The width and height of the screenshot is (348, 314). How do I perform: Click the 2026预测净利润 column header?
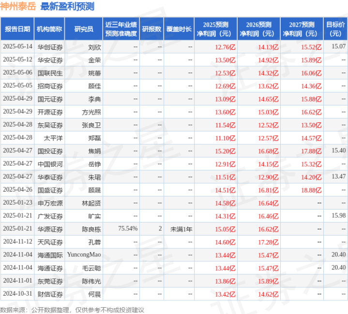259,29
